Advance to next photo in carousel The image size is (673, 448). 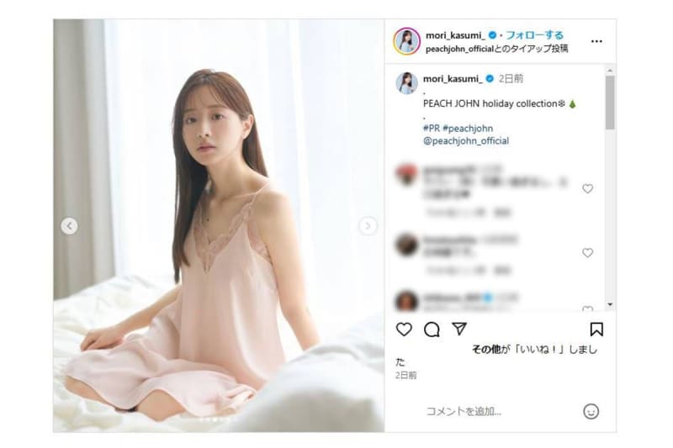point(368,226)
